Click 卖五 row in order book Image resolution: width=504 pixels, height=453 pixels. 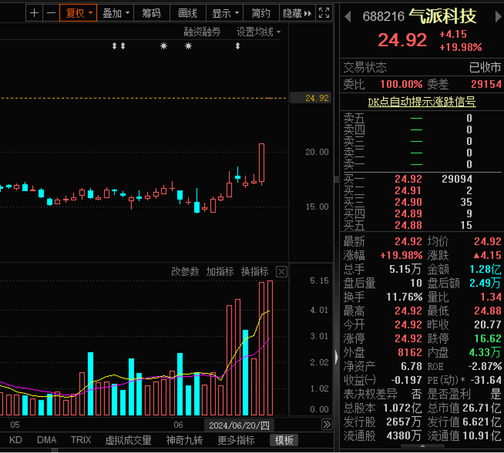422,118
